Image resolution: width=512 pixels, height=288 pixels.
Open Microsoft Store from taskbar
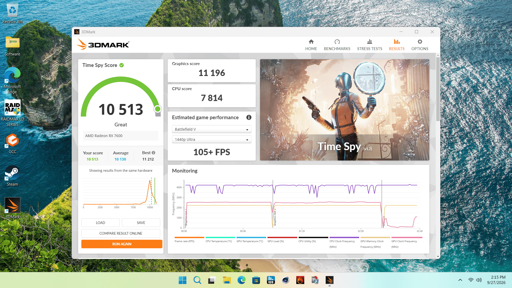click(x=256, y=280)
